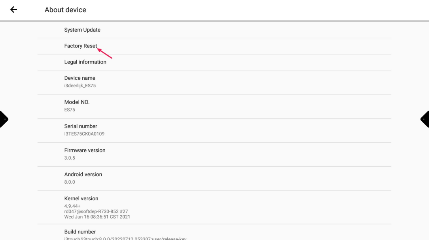Open Legal information

point(85,62)
